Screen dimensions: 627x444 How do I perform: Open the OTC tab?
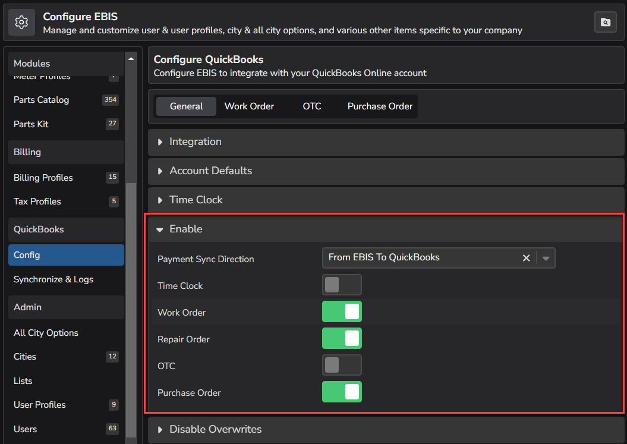tap(312, 106)
